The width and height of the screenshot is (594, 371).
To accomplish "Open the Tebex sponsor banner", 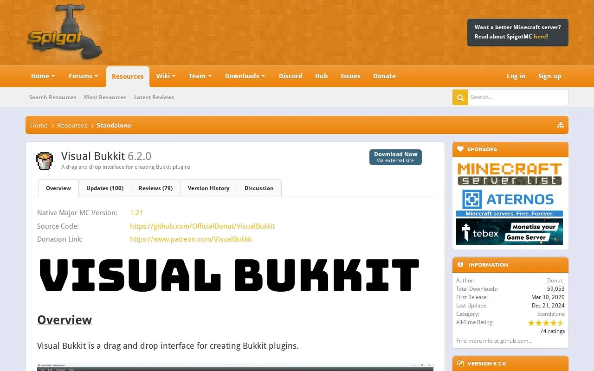I will 510,231.
